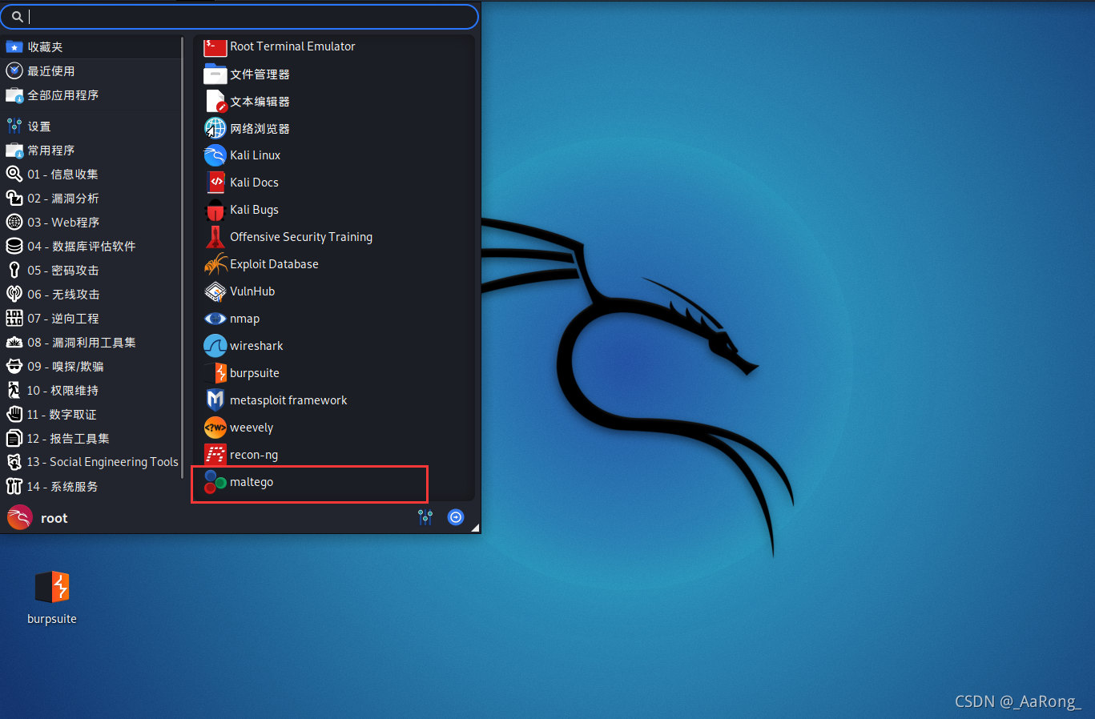Open the 文本编辑器 text editor icon
This screenshot has height=719, width=1095.
coord(215,102)
